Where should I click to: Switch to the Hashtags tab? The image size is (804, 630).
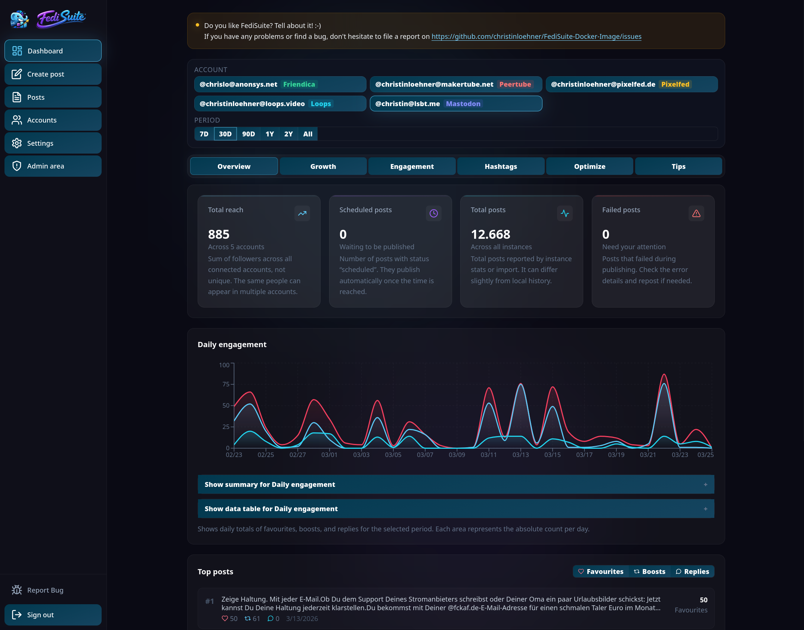click(501, 166)
